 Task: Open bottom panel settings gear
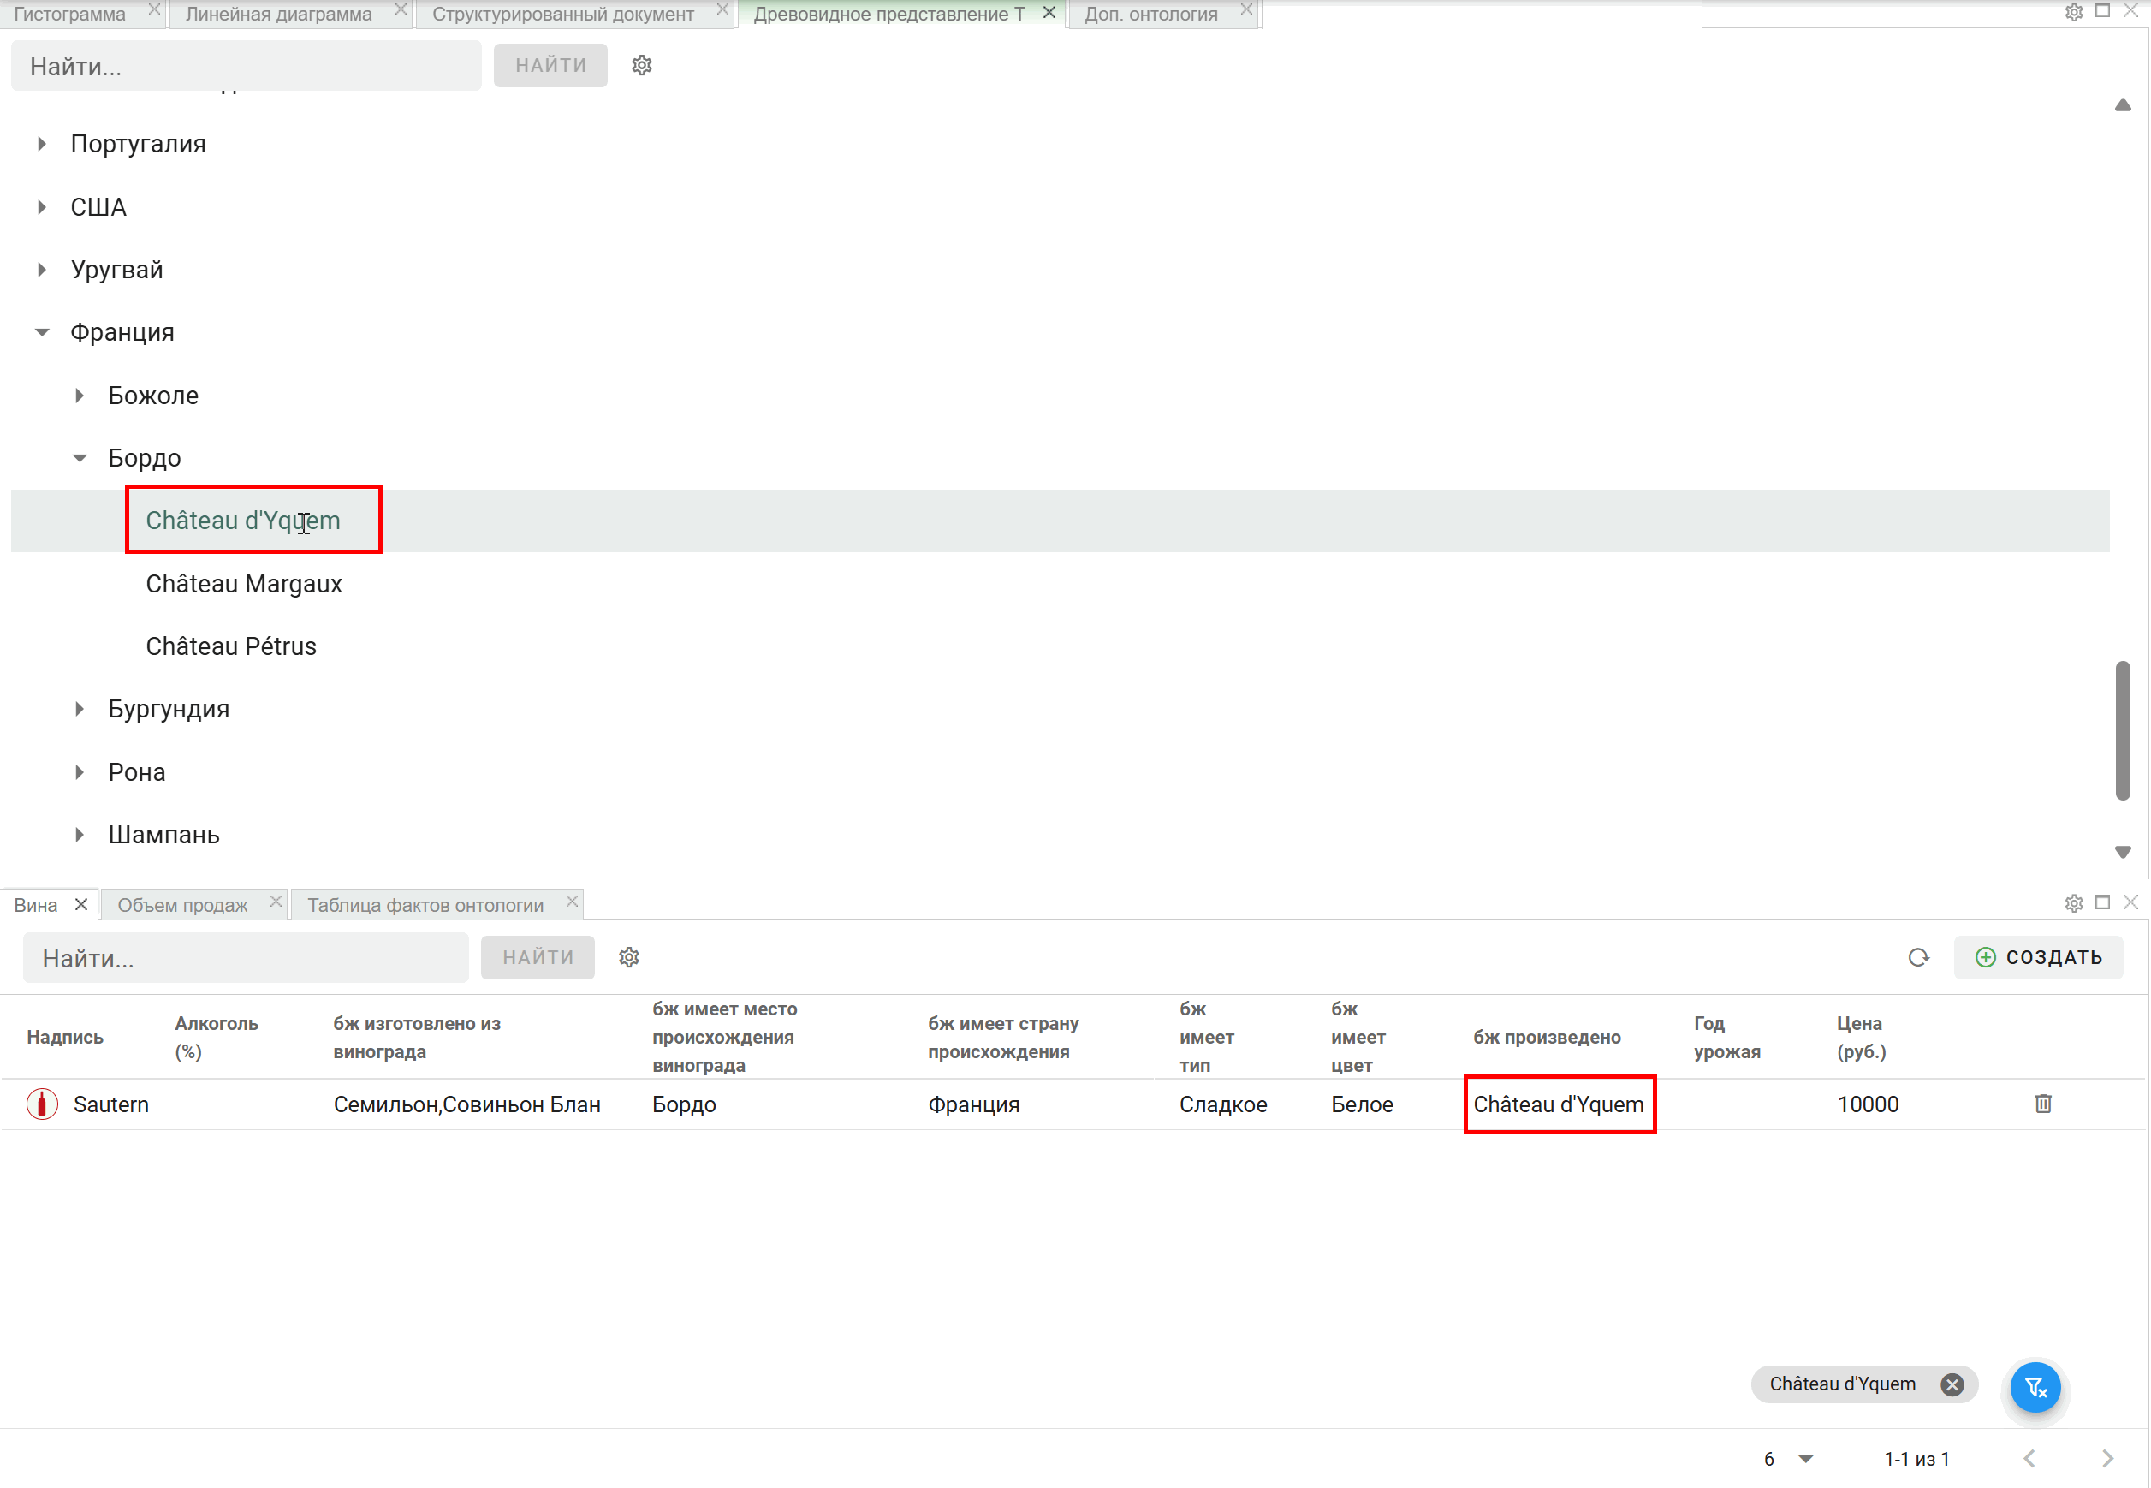[x=2074, y=903]
